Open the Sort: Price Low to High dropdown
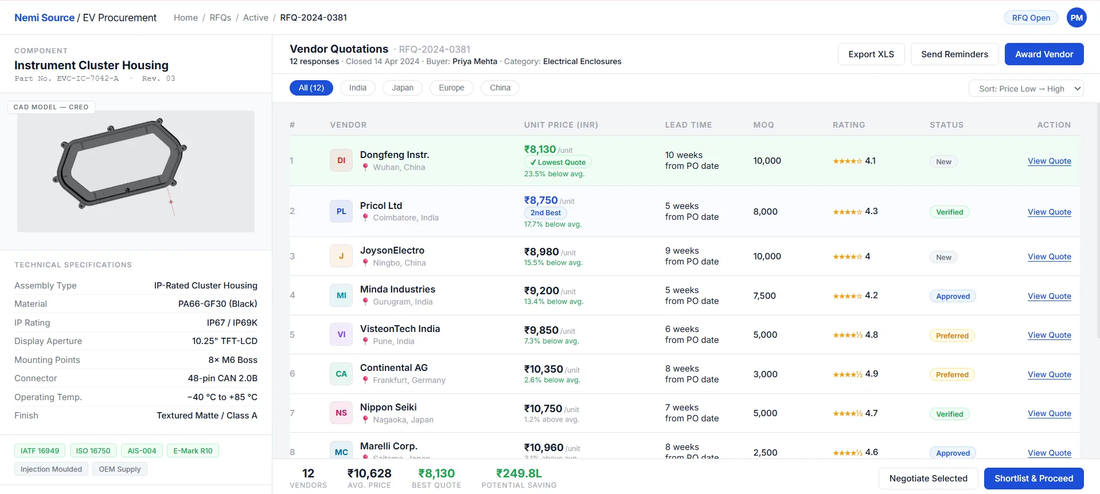The height and width of the screenshot is (494, 1100). click(x=1026, y=88)
